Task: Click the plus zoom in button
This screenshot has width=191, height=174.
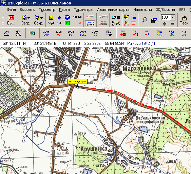Action: tap(165, 24)
